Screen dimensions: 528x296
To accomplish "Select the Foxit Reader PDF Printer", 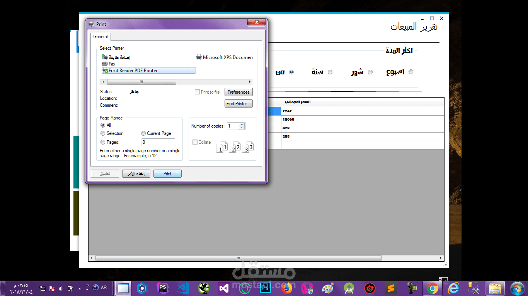I will [148, 71].
